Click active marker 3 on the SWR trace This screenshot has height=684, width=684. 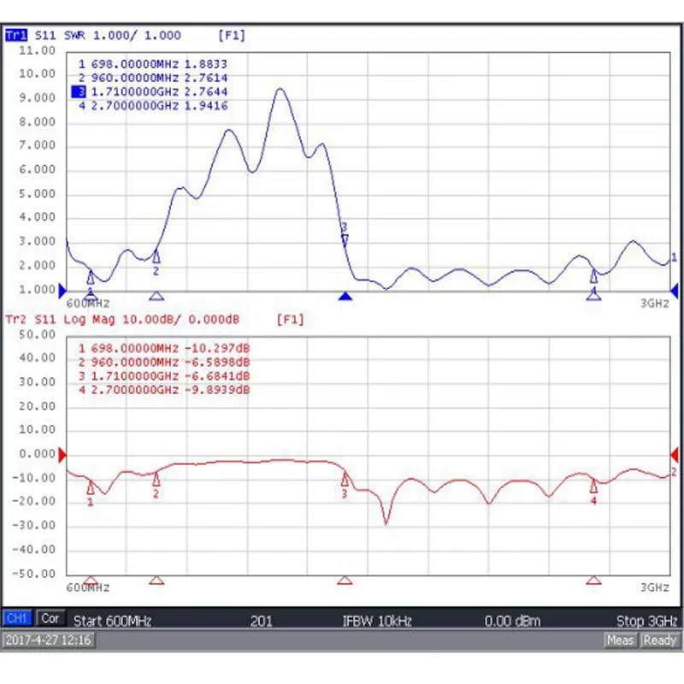point(345,239)
